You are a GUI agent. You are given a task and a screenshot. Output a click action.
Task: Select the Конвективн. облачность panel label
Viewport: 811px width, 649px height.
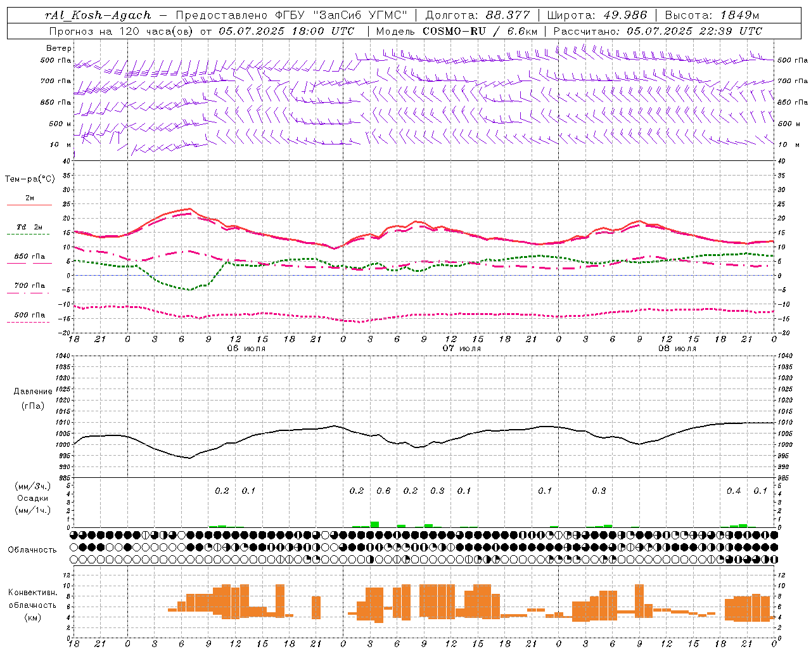click(32, 605)
